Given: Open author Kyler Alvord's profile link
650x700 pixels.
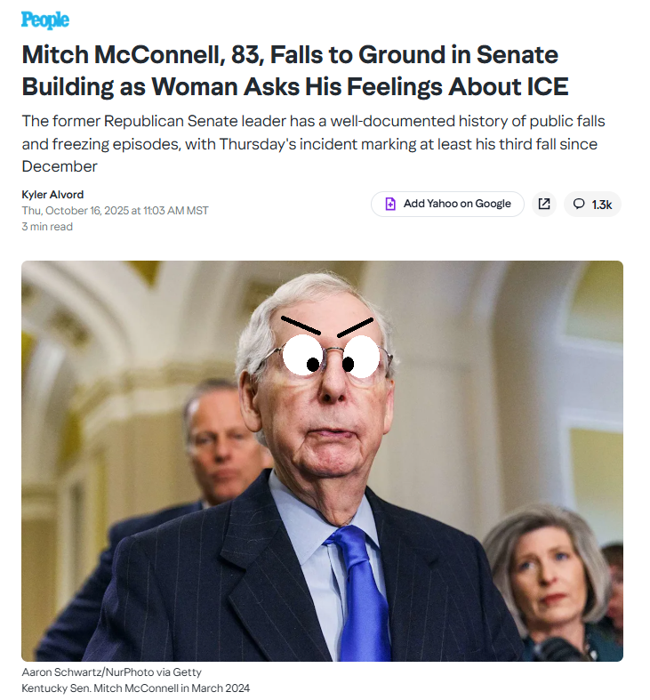Looking at the screenshot, I should [x=52, y=195].
